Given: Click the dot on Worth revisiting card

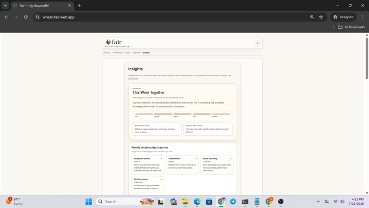Looking at the screenshot, I should [231, 159].
